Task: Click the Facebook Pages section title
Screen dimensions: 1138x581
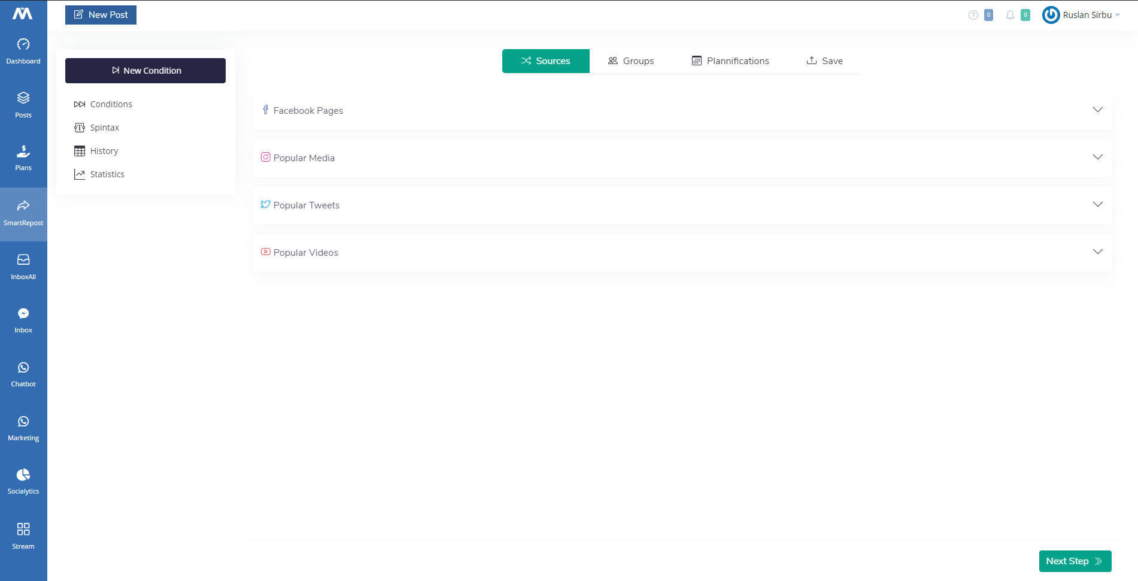Action: pos(308,111)
